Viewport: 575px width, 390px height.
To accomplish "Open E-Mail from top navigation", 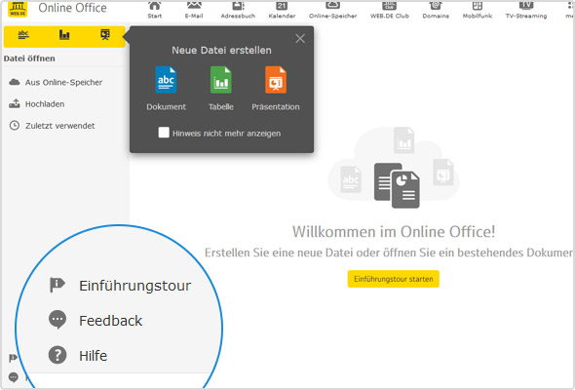I will click(x=194, y=10).
